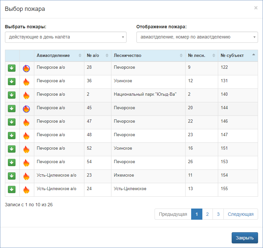Click green arrow in subject 146 row
The height and width of the screenshot is (248, 263).
pyautogui.click(x=12, y=122)
